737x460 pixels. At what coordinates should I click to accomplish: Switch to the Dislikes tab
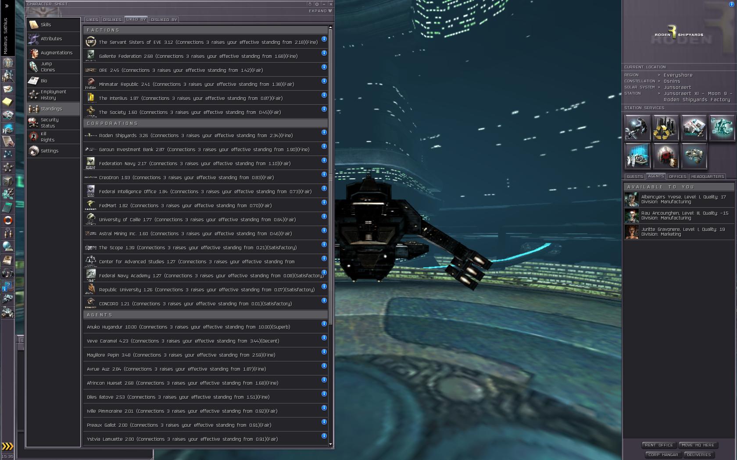[x=112, y=20]
